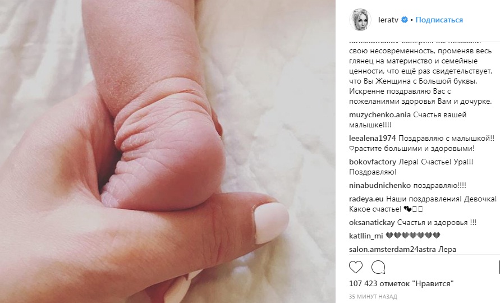The width and height of the screenshot is (500, 303).
Task: Click the baby foot photo
Action: point(167,151)
